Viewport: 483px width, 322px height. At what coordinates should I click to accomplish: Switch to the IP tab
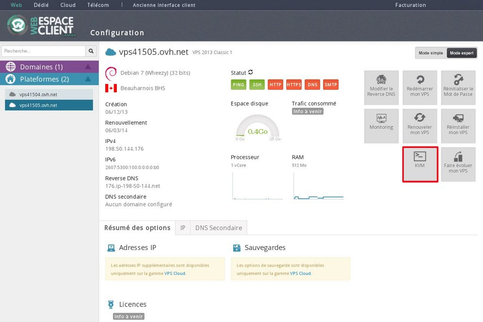183,227
